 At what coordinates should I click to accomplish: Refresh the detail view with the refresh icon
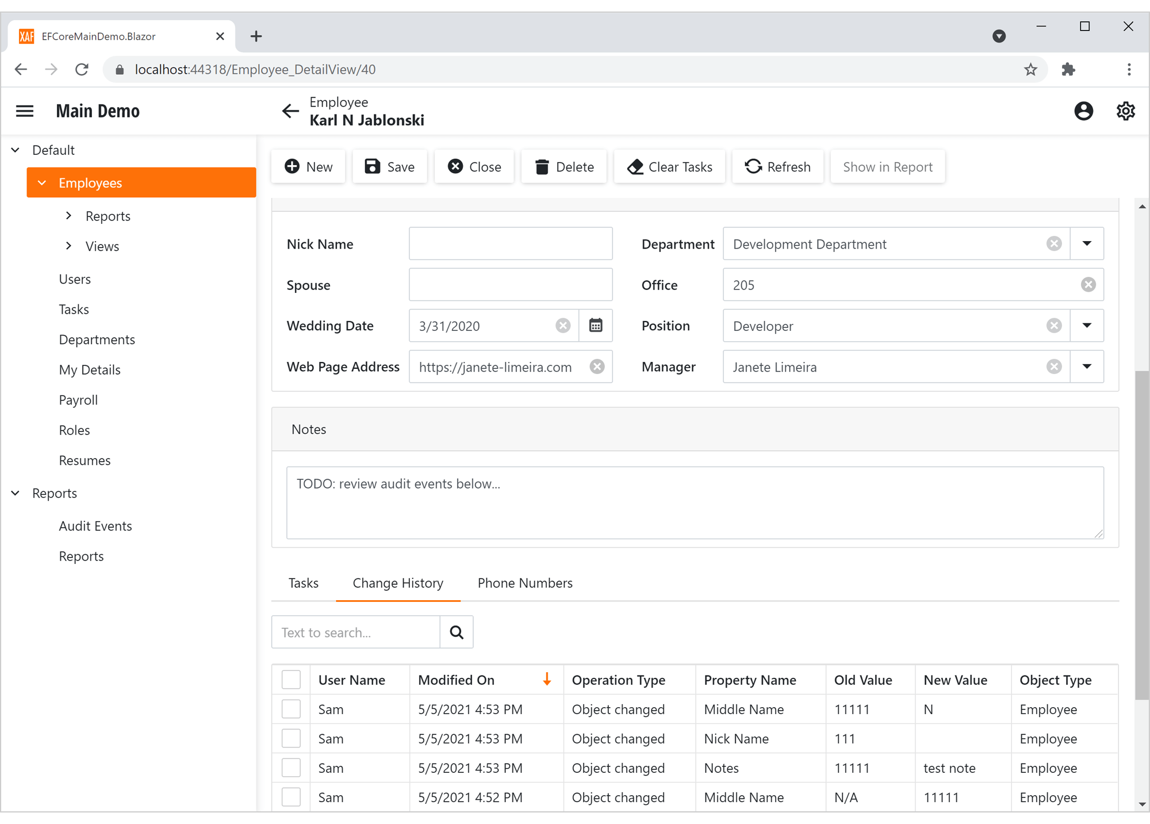[753, 166]
